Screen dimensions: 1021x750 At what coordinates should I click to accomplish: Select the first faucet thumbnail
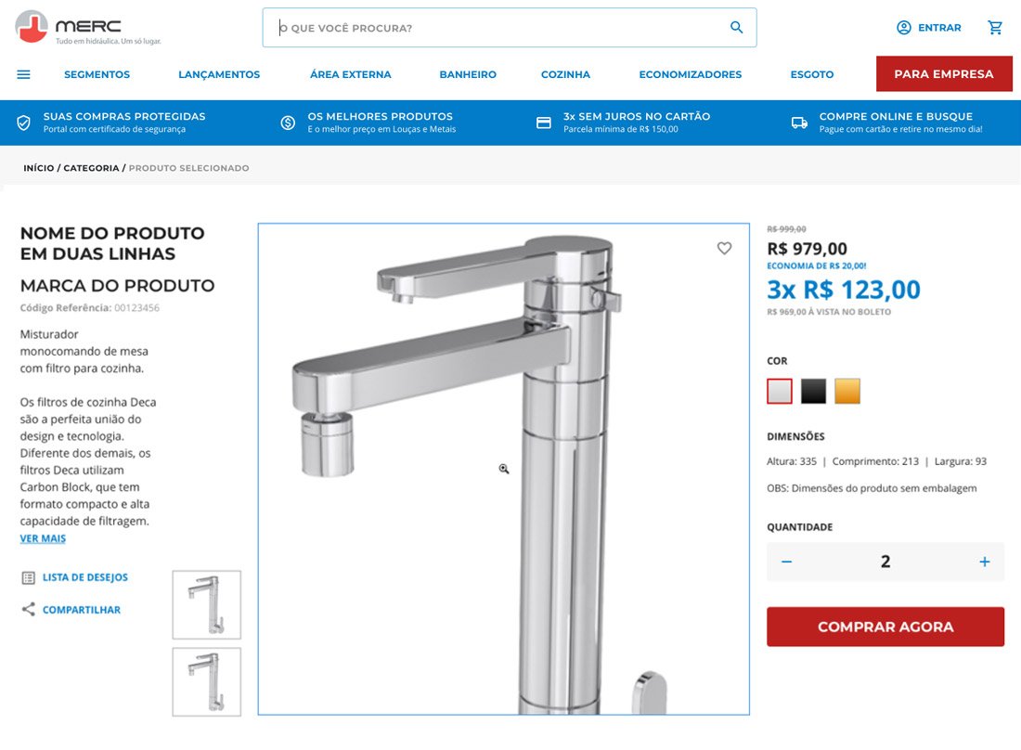[206, 605]
